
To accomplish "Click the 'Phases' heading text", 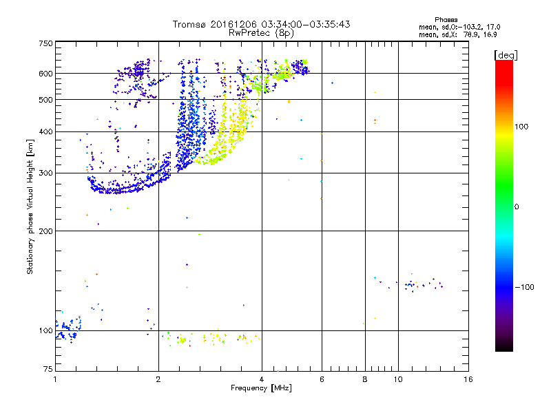I will click(x=446, y=20).
